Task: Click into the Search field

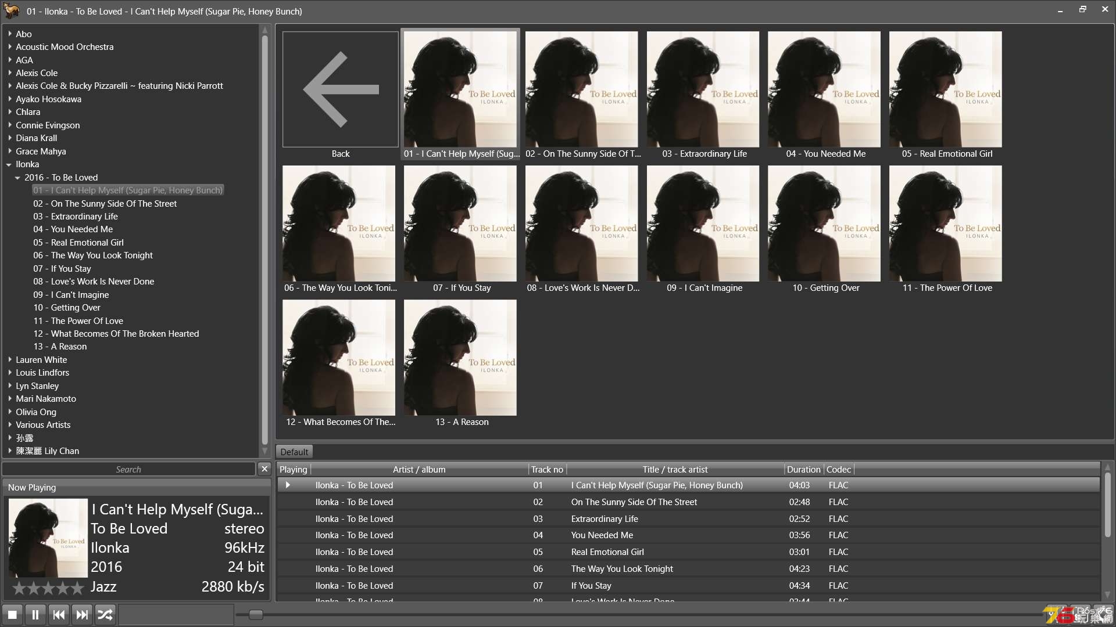Action: pyautogui.click(x=128, y=469)
